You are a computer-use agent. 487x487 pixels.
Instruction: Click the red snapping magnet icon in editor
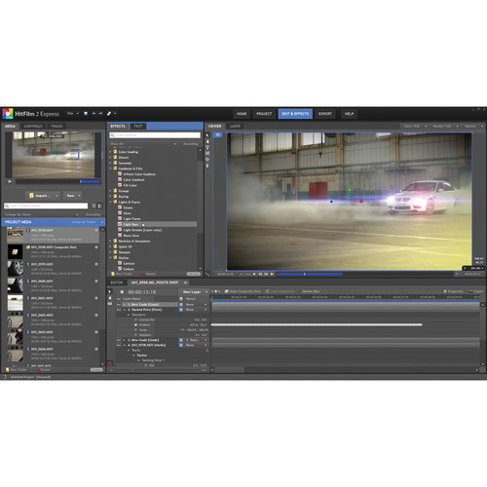(x=110, y=363)
